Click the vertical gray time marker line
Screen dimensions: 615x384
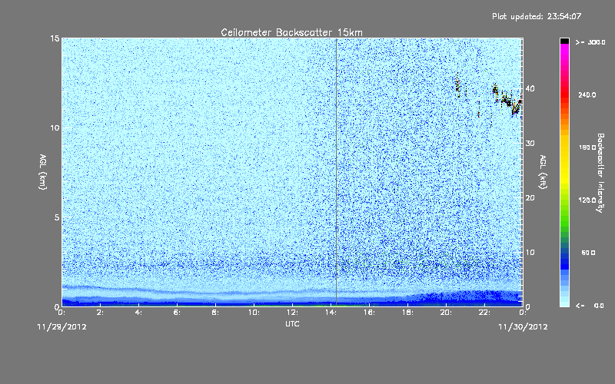[336, 172]
